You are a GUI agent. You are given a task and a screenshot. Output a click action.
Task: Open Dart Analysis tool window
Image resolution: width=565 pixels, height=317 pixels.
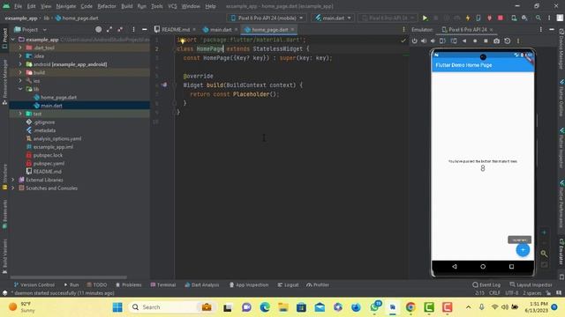[202, 284]
